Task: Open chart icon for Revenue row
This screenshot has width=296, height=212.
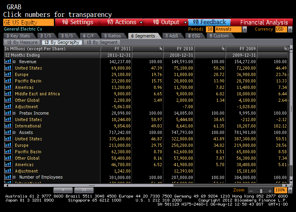Action: click(x=8, y=62)
